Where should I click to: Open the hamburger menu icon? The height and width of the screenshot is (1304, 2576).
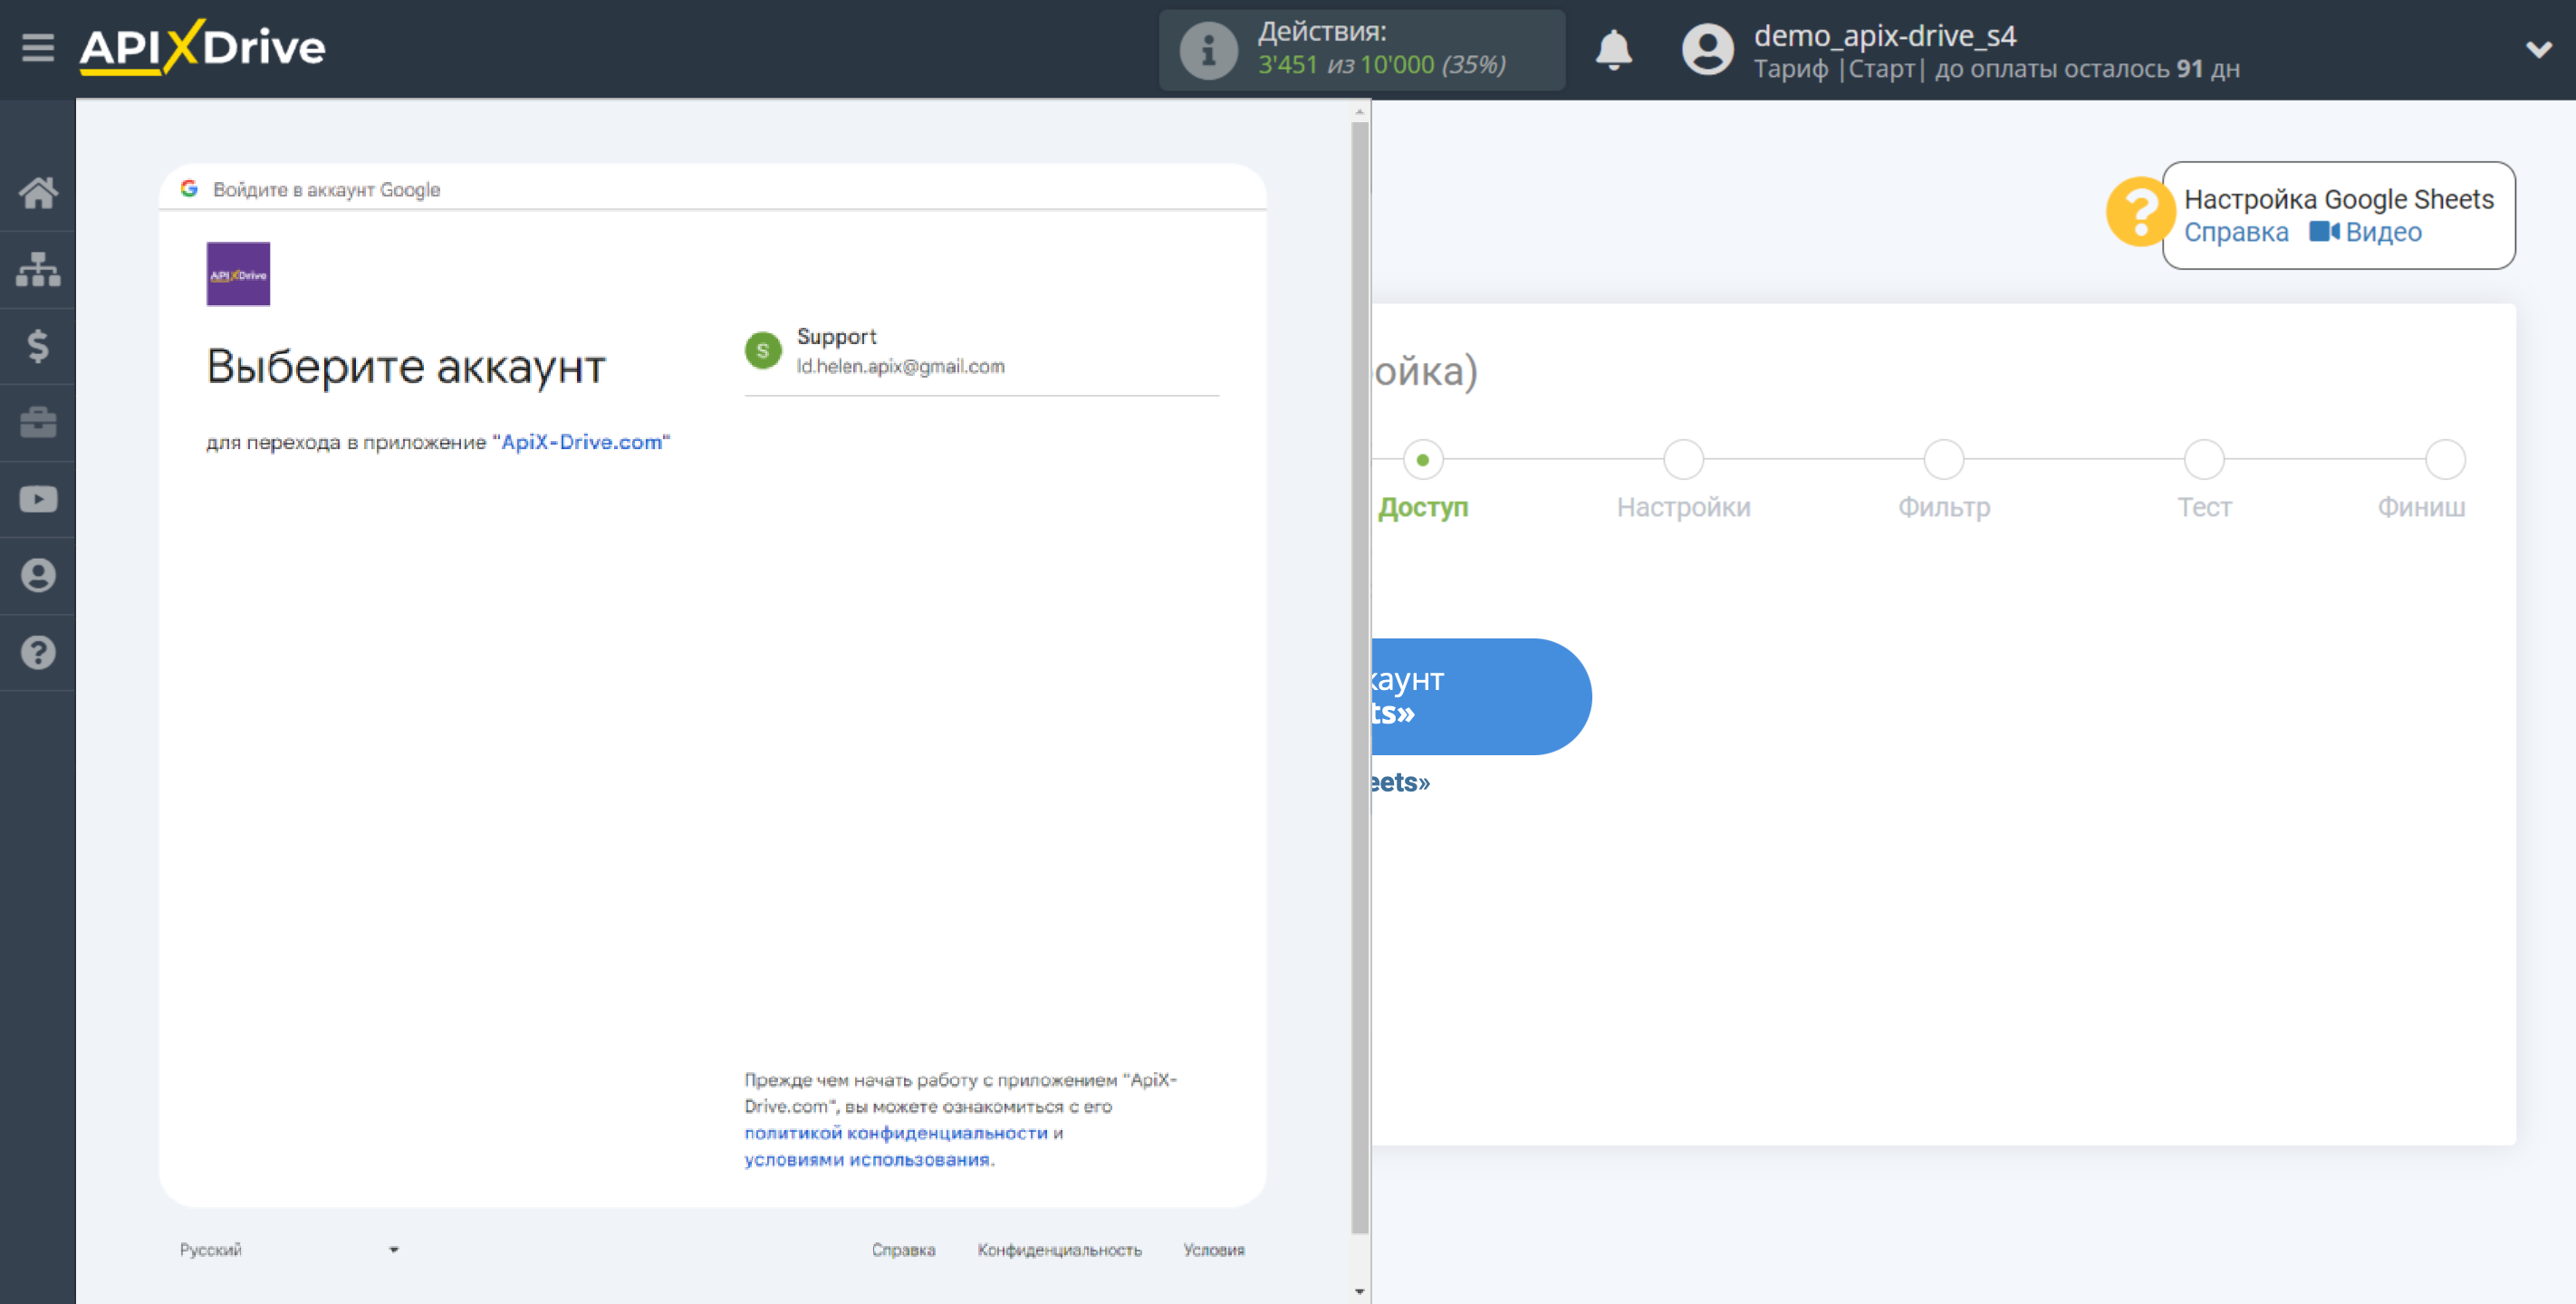(38, 47)
